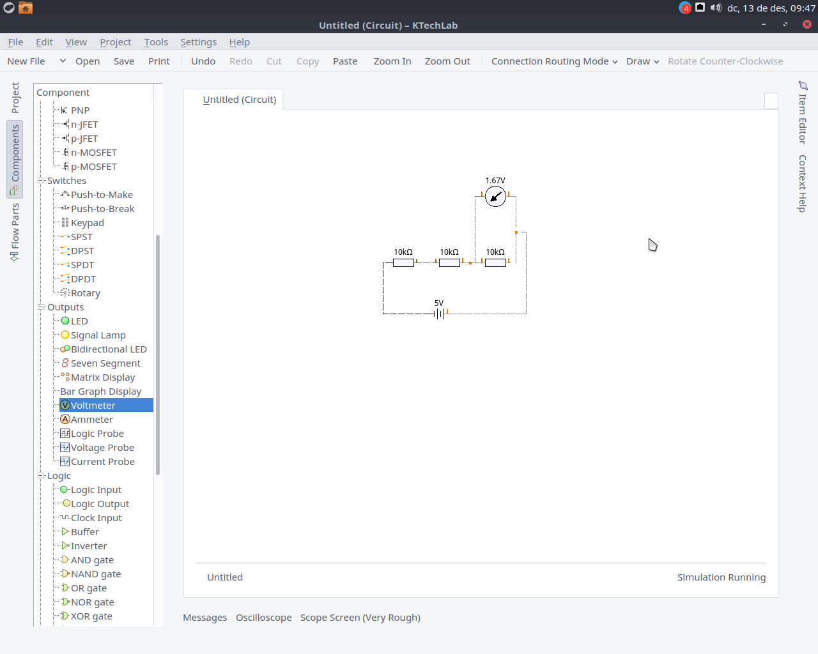Collapse the Outputs tree group
The width and height of the screenshot is (818, 654).
point(41,307)
